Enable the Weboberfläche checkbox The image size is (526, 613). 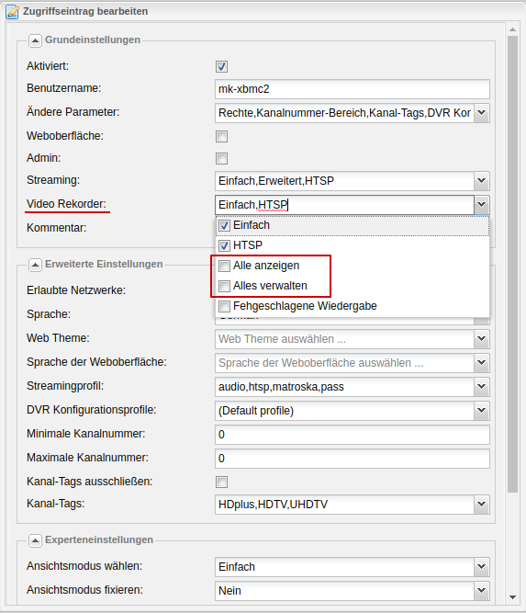coord(221,136)
